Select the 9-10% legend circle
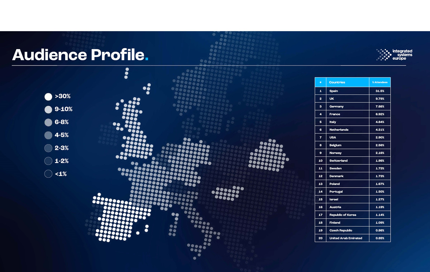The image size is (430, 272). click(x=48, y=110)
